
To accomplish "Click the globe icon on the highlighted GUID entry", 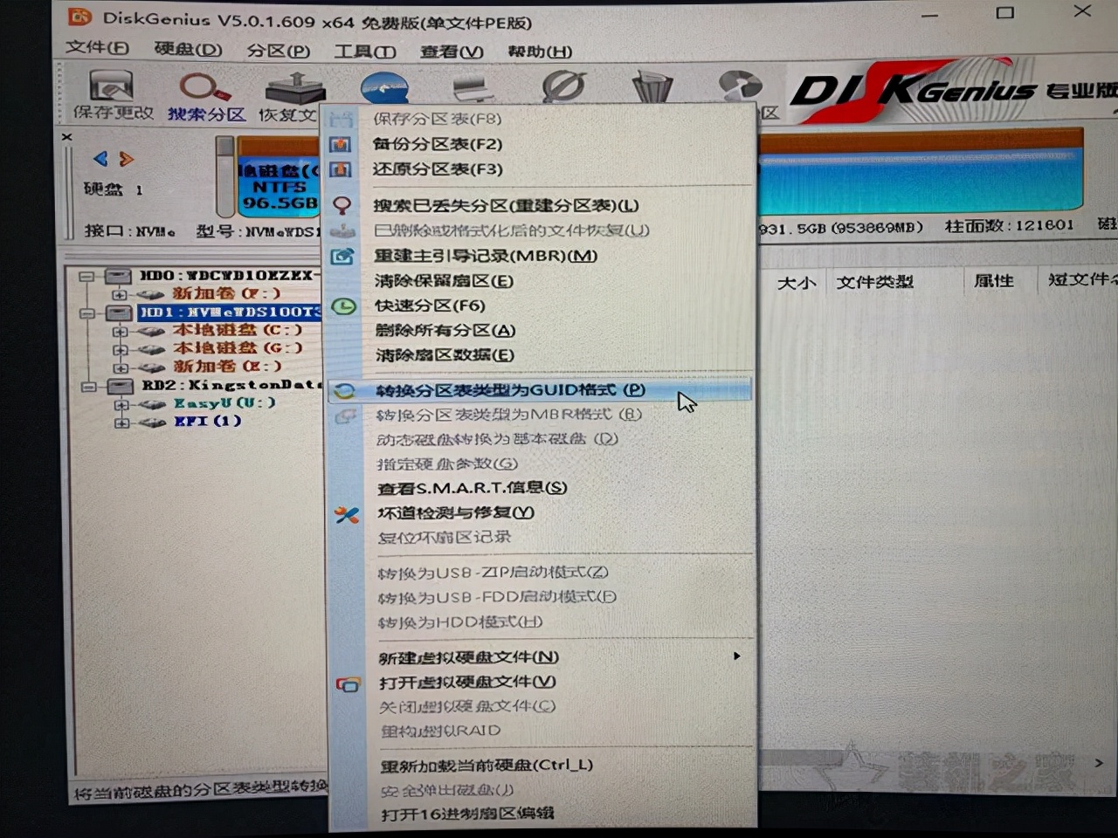I will pyautogui.click(x=344, y=390).
